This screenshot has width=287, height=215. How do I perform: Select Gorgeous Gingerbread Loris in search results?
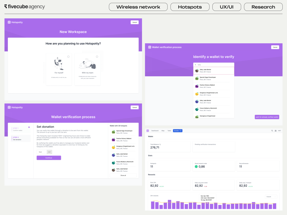coord(214,94)
